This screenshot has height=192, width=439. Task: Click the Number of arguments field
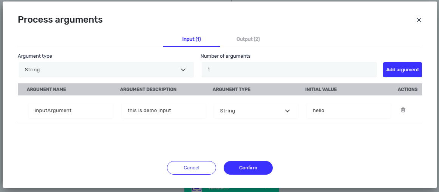coord(289,69)
